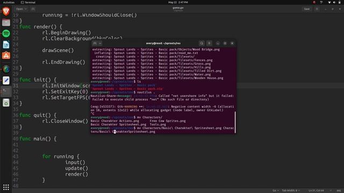Click the globe browser icon in dock

point(6,69)
